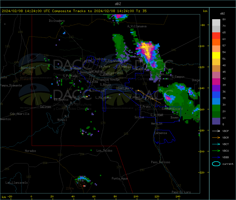
Task: Click the green VBCU arrow legend icon
Action: [x=216, y=151]
